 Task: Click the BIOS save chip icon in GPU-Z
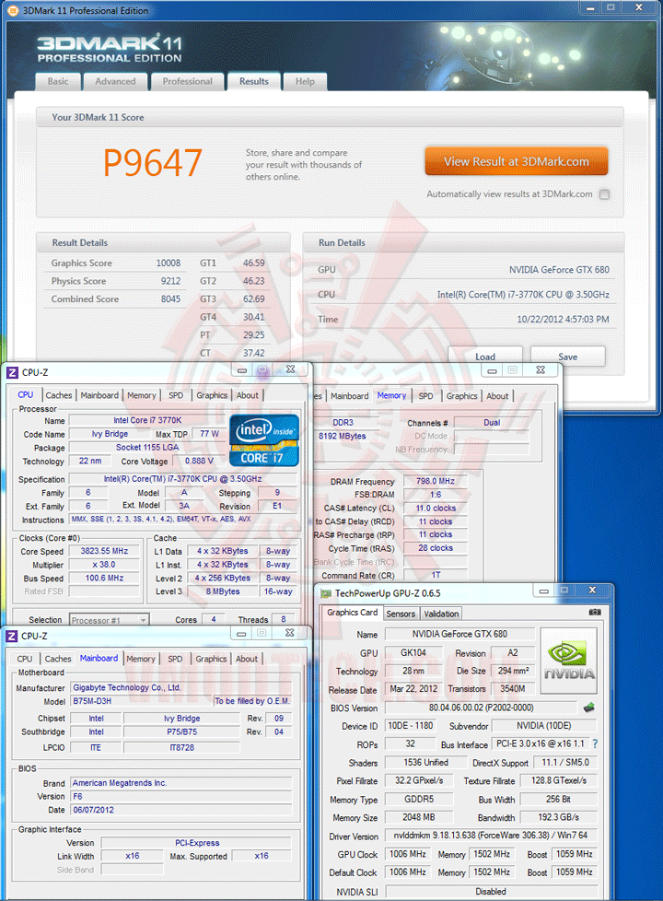pyautogui.click(x=588, y=708)
